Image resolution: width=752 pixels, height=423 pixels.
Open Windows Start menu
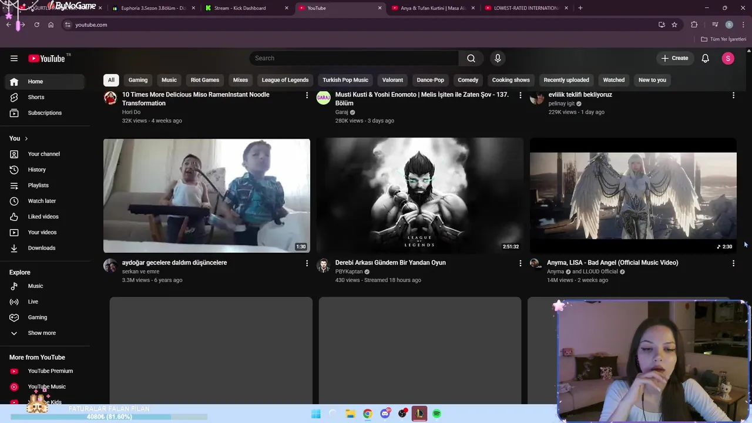click(315, 414)
